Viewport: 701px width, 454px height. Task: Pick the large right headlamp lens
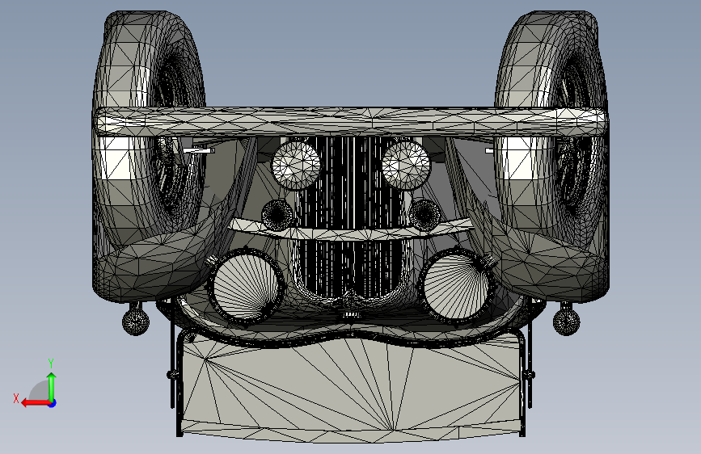coord(456,286)
